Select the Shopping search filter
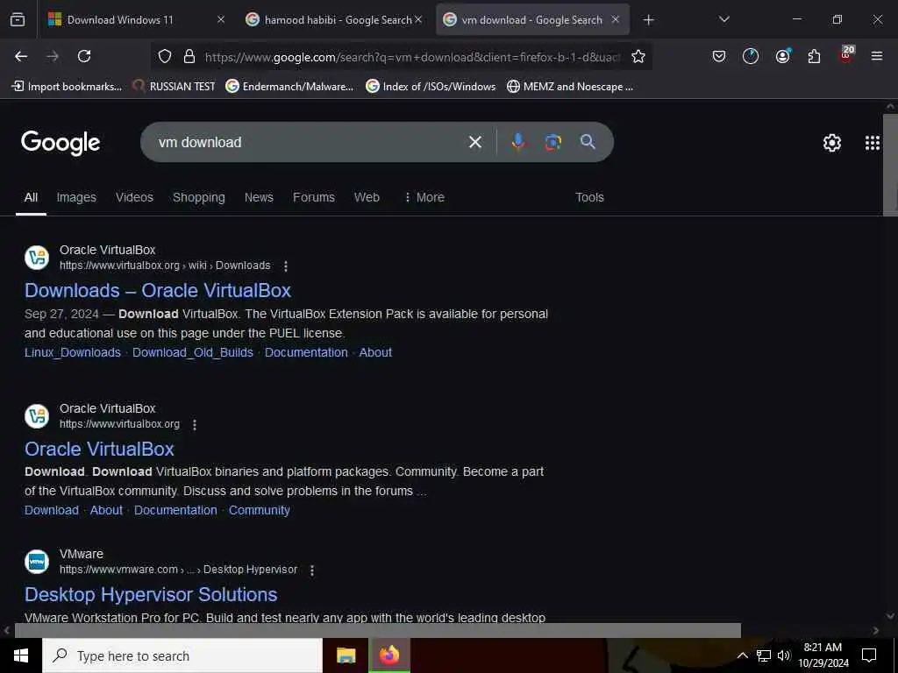The image size is (898, 673). tap(199, 197)
